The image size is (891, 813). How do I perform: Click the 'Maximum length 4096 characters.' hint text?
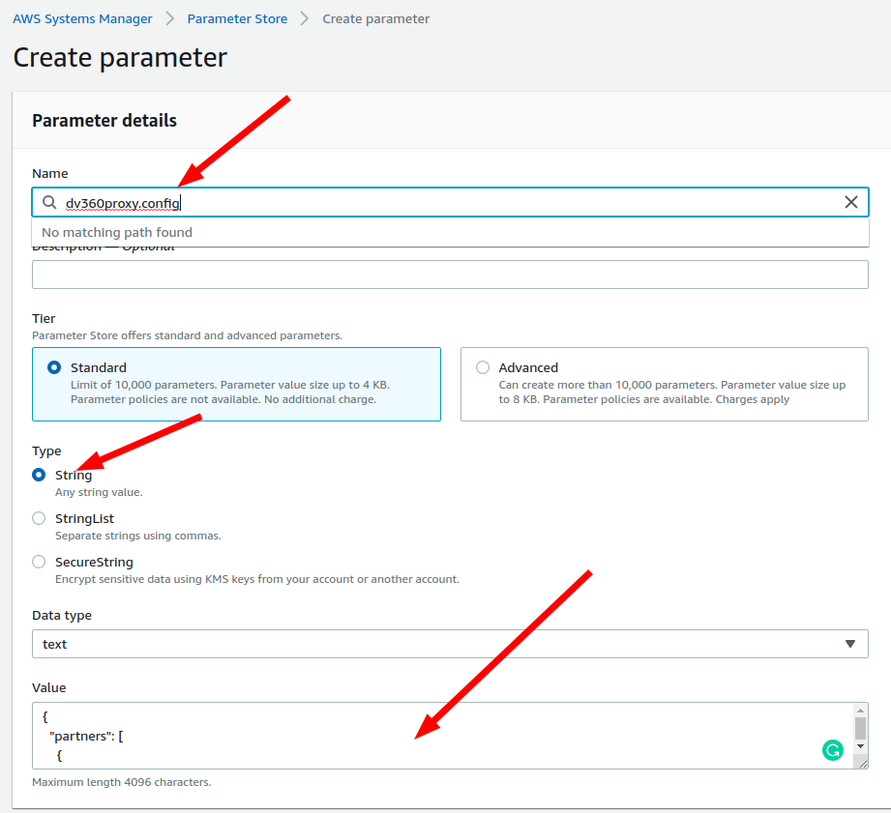122,782
